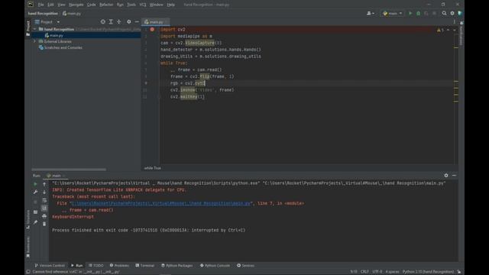Screen dimensions: 489x275
Task: Click the colorful JetBrains toolbox icon
Action: pos(460,13)
